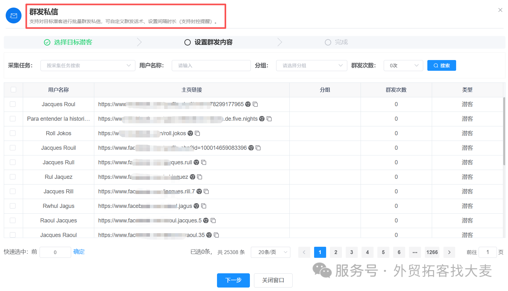Go to page 5
Viewport: 508px width, 291px height.
tap(383, 252)
